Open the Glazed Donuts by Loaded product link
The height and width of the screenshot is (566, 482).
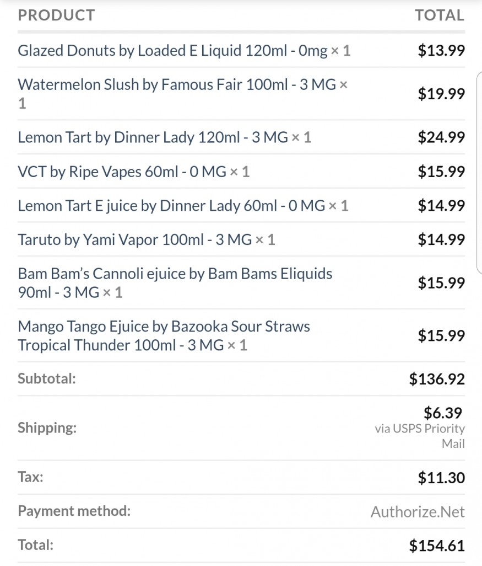(172, 51)
